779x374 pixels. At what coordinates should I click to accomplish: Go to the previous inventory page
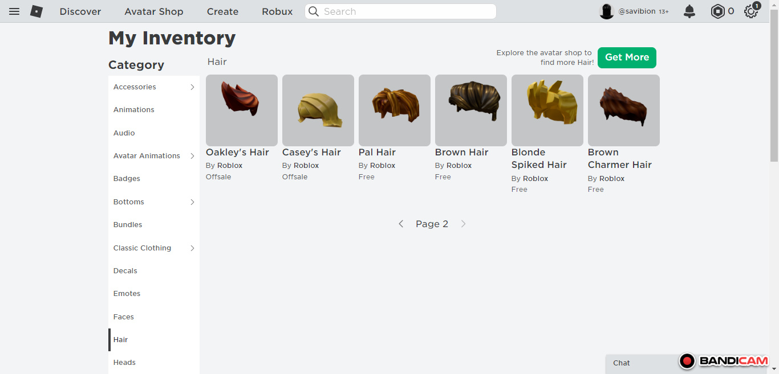[x=401, y=224]
